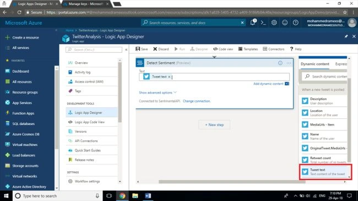Collapse the resource menu with chevron

click(x=126, y=50)
